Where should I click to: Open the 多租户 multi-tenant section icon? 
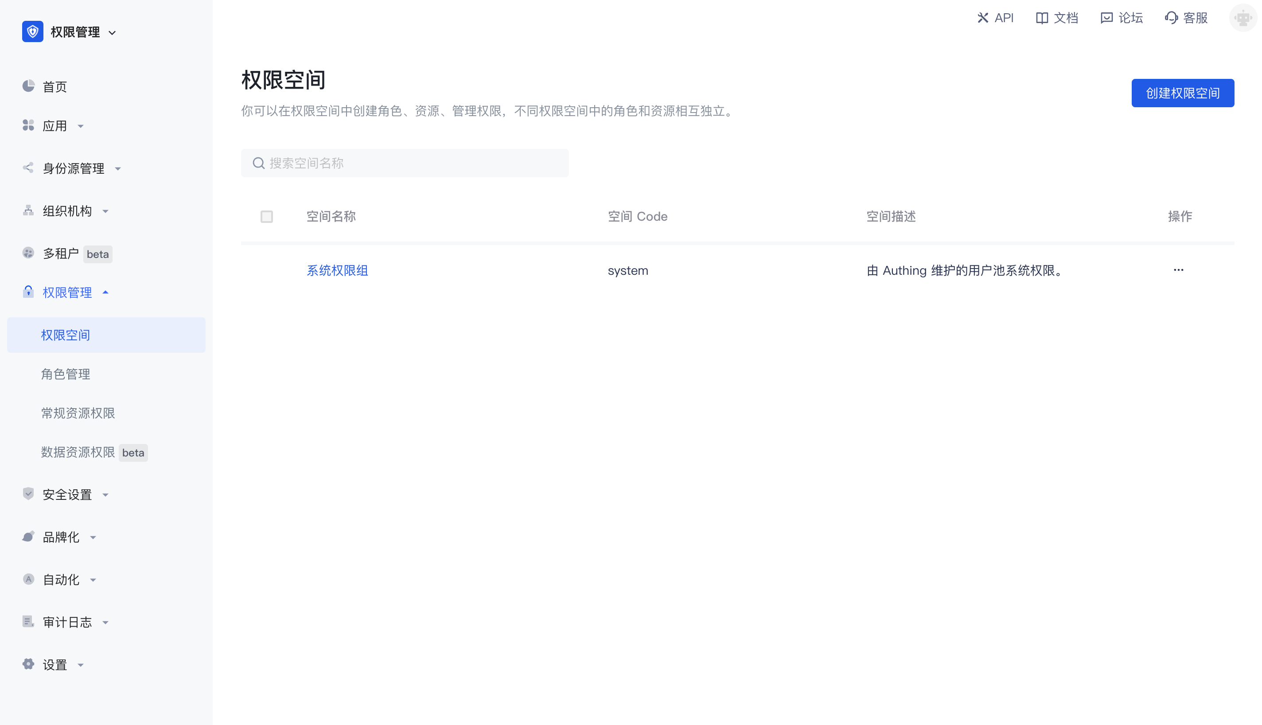click(28, 253)
